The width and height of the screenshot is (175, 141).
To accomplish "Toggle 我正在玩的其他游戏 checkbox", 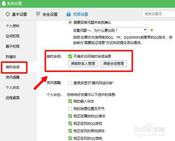I will point(70,131).
